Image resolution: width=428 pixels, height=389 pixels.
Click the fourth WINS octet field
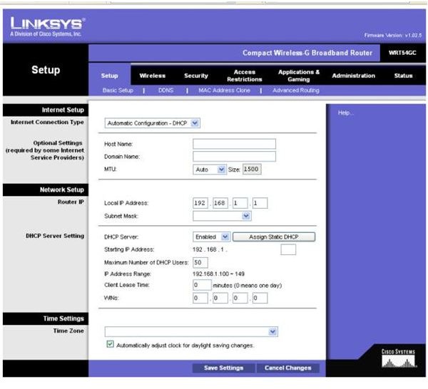(260, 298)
